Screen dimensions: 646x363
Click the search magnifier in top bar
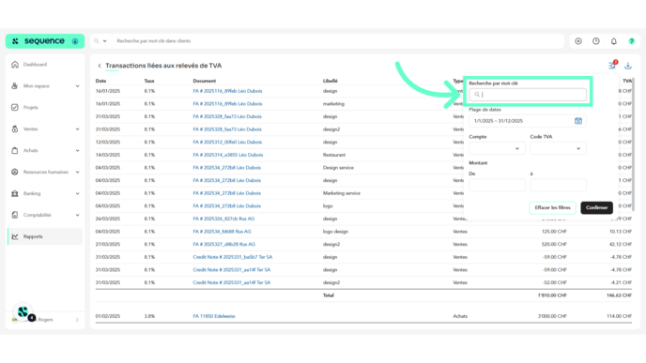tap(97, 41)
